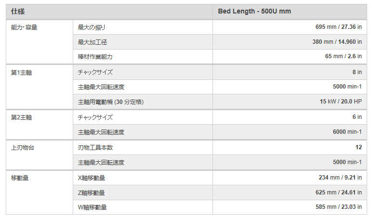
Task: Select the Bed Length - 500U mm column header
Action: 254,12
